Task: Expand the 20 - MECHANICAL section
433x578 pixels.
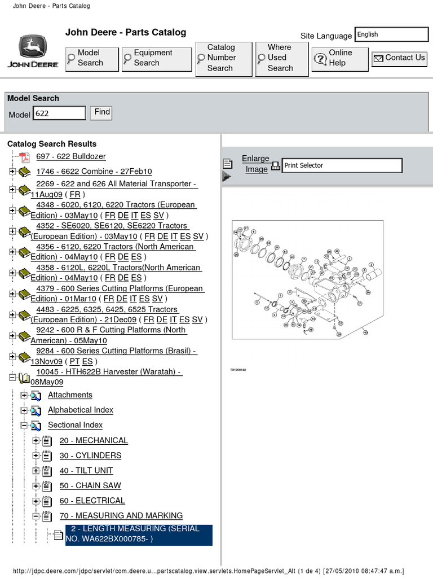Action: (36, 440)
